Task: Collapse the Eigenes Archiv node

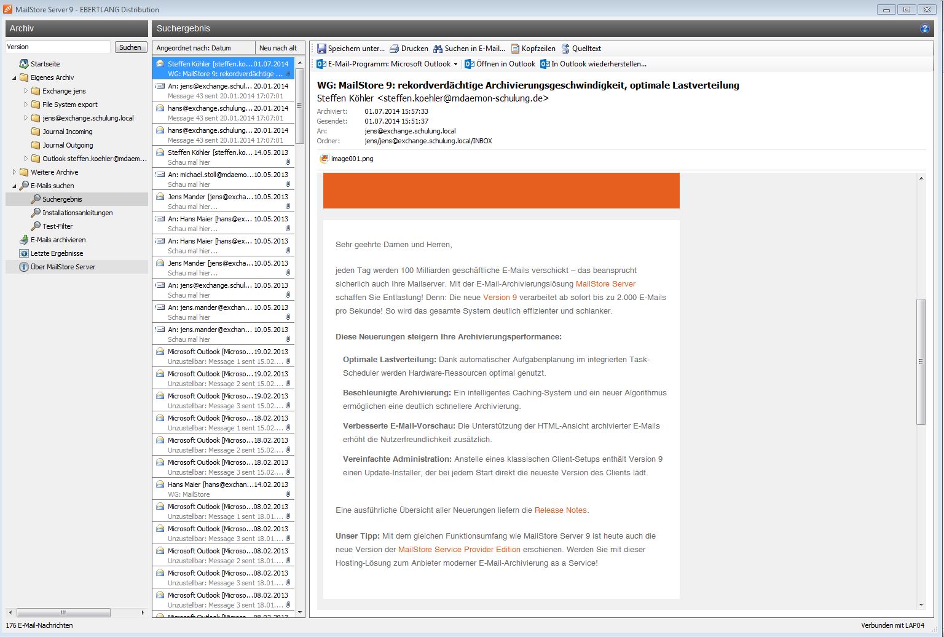Action: [15, 78]
